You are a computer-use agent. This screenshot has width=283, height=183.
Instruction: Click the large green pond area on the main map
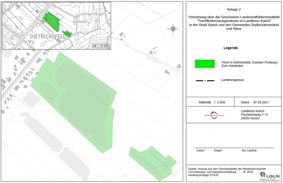click(78, 102)
